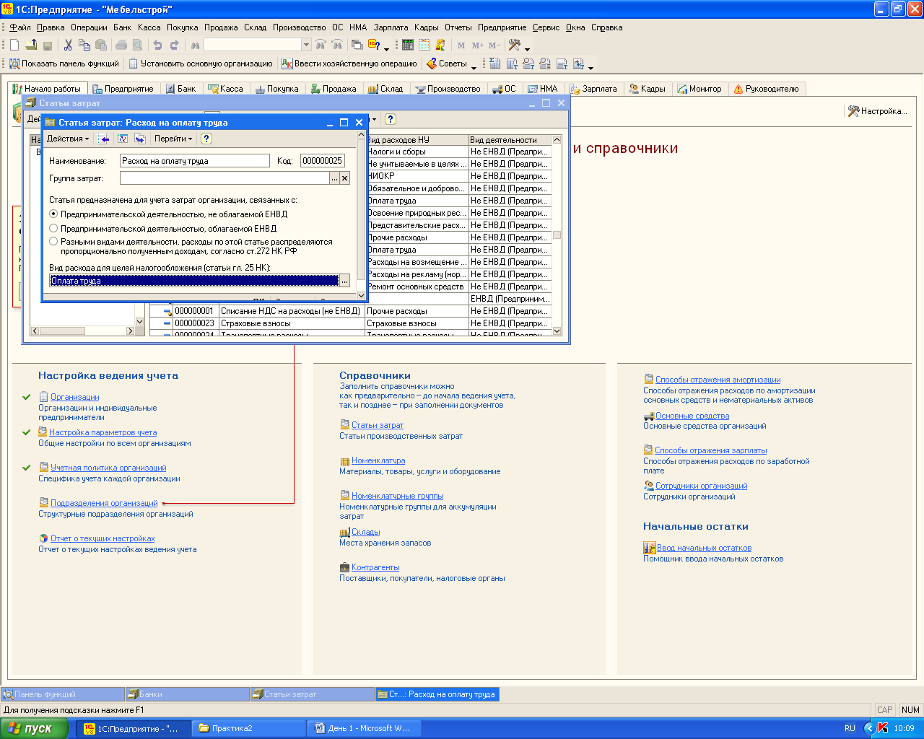Open the Перейти dropdown in dialog
The image size is (924, 739).
click(173, 139)
